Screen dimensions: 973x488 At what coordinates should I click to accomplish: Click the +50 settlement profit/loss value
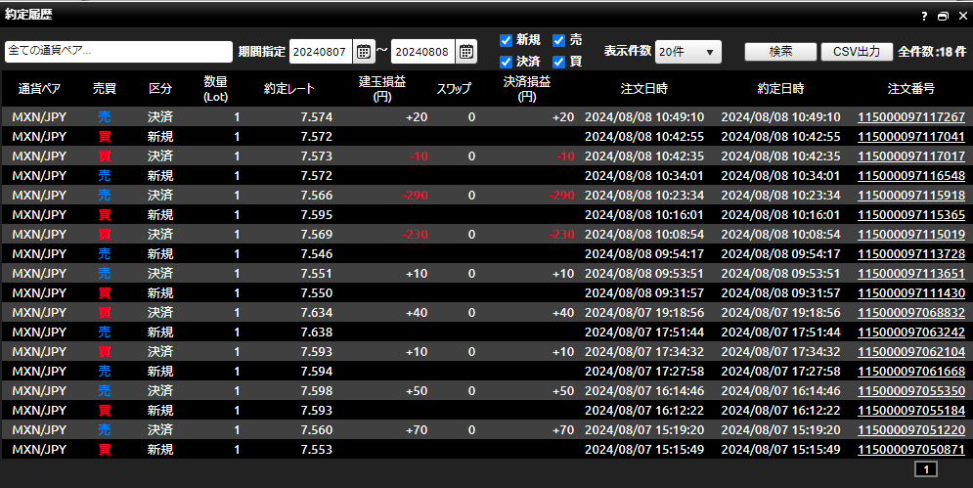point(563,390)
